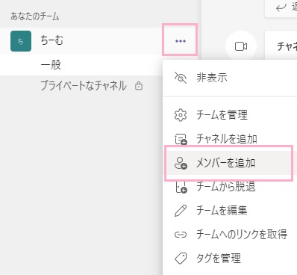Screen dimensions: 297x275
Task: Click the ちーむ team avatar icon
Action: pyautogui.click(x=21, y=41)
